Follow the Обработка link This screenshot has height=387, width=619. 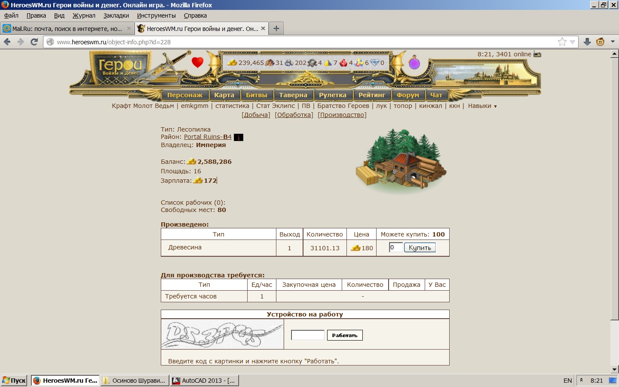pos(294,115)
